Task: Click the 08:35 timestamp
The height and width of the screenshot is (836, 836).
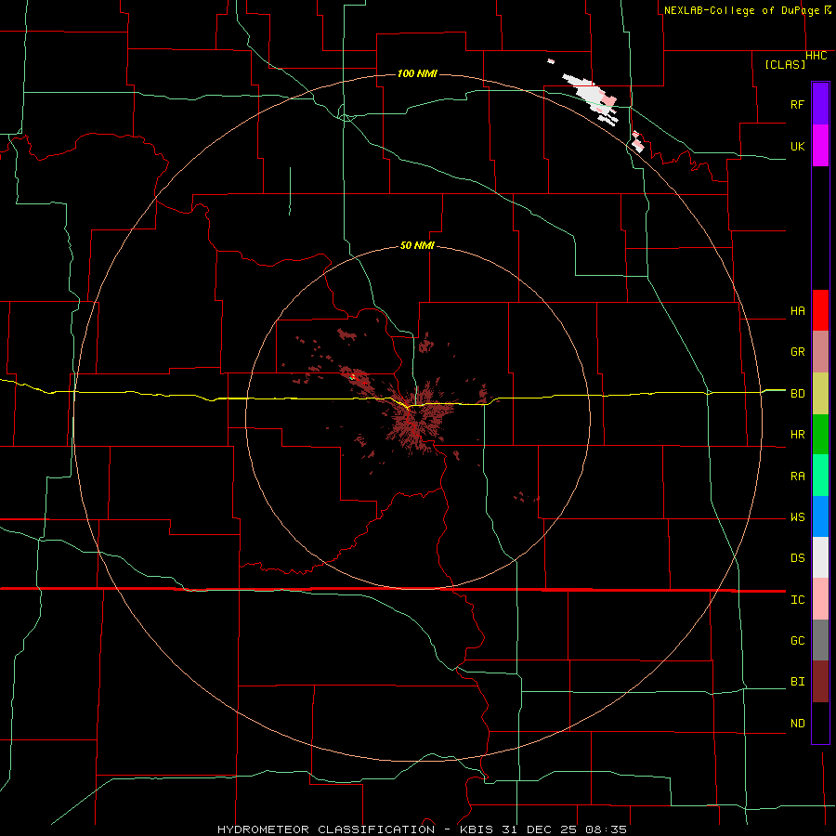Action: (606, 829)
